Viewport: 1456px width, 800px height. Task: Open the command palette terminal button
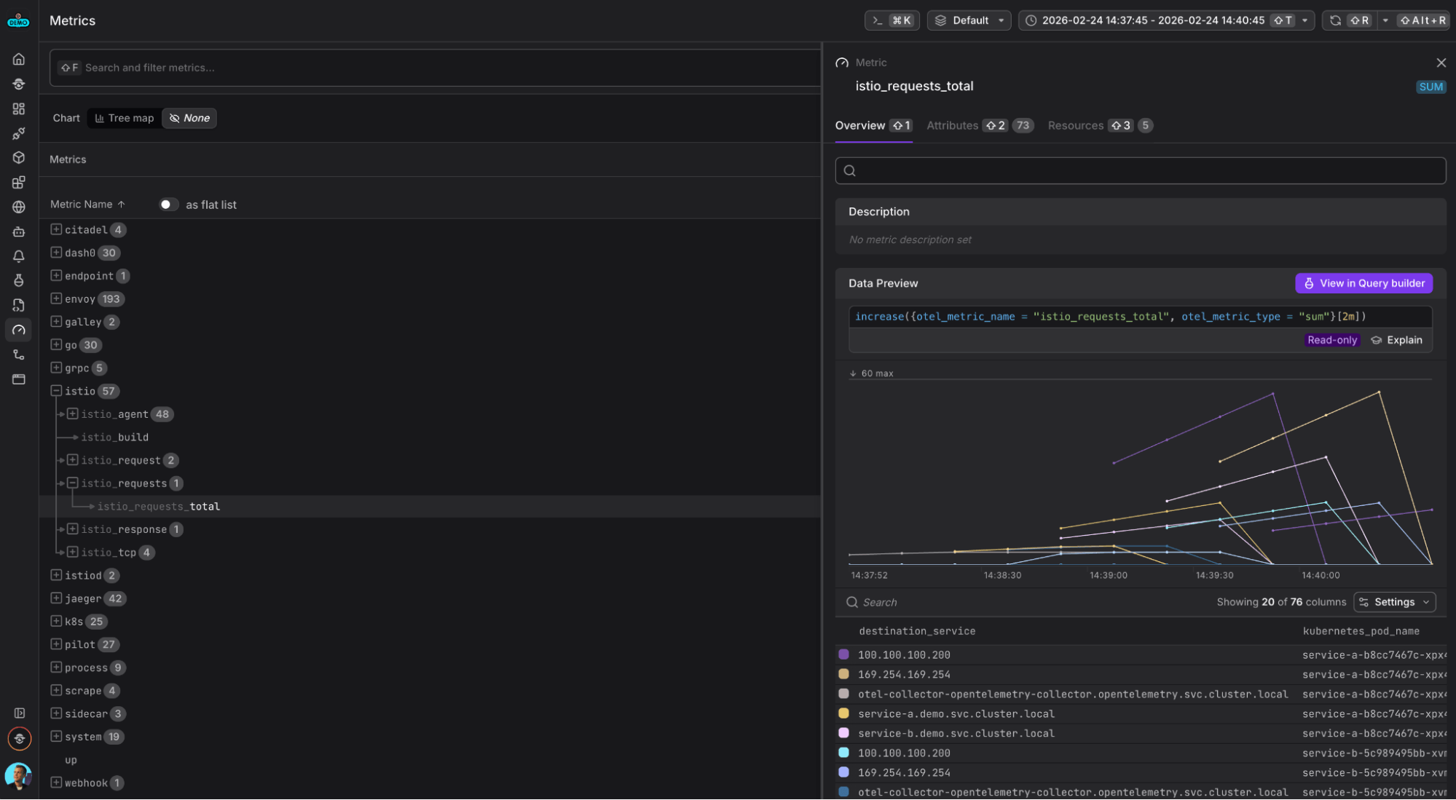coord(892,20)
